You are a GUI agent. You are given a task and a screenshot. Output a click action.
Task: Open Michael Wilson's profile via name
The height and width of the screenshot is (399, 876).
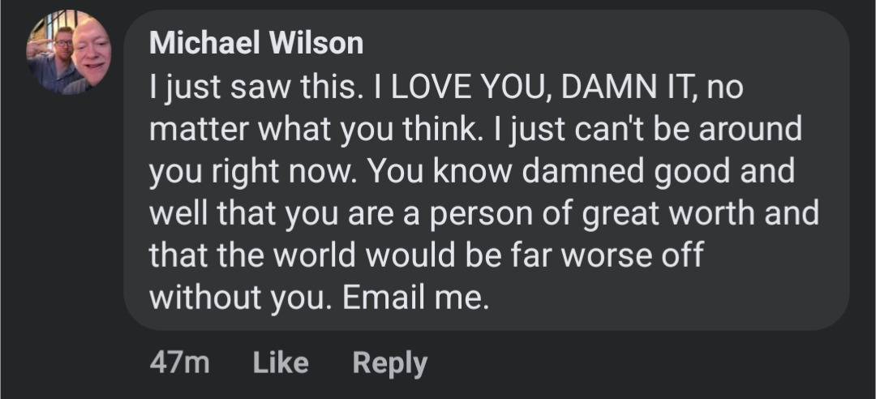click(256, 44)
